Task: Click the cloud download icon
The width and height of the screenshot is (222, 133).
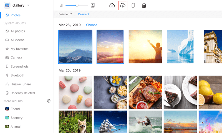Action: pyautogui.click(x=123, y=5)
